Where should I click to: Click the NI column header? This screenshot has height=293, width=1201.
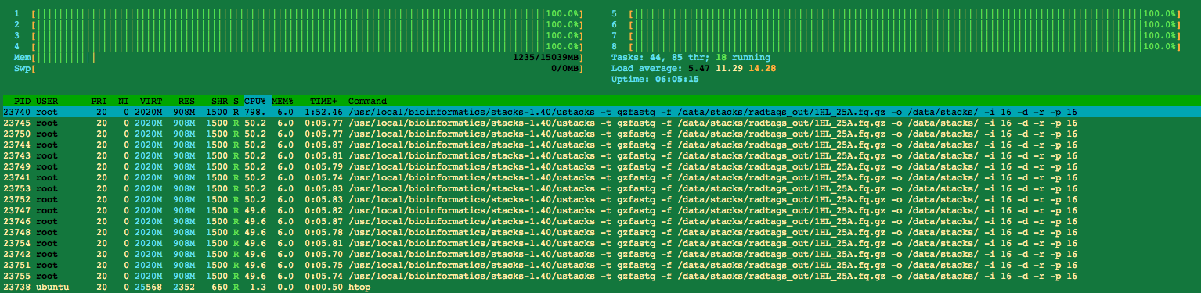pyautogui.click(x=124, y=101)
